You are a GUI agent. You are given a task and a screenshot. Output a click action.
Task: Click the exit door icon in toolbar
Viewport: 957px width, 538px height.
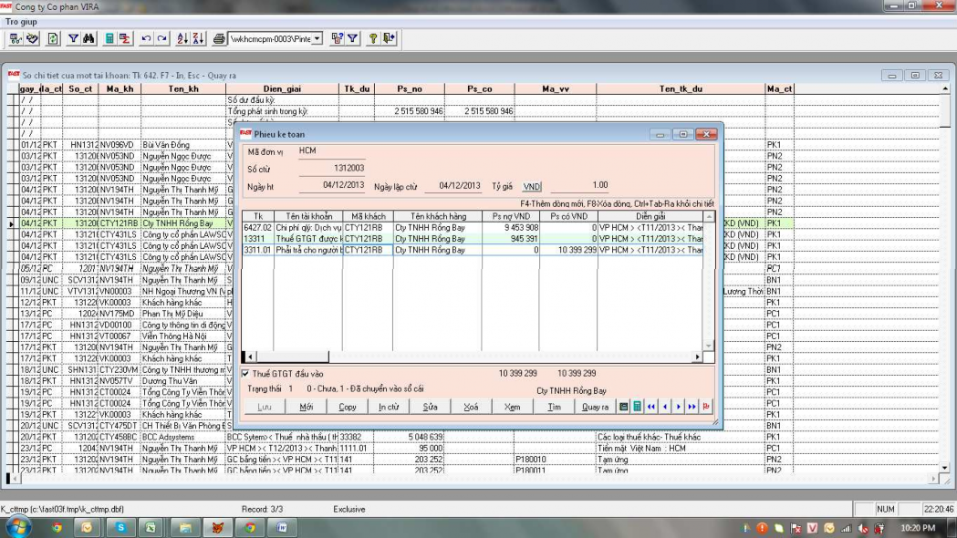(x=389, y=38)
